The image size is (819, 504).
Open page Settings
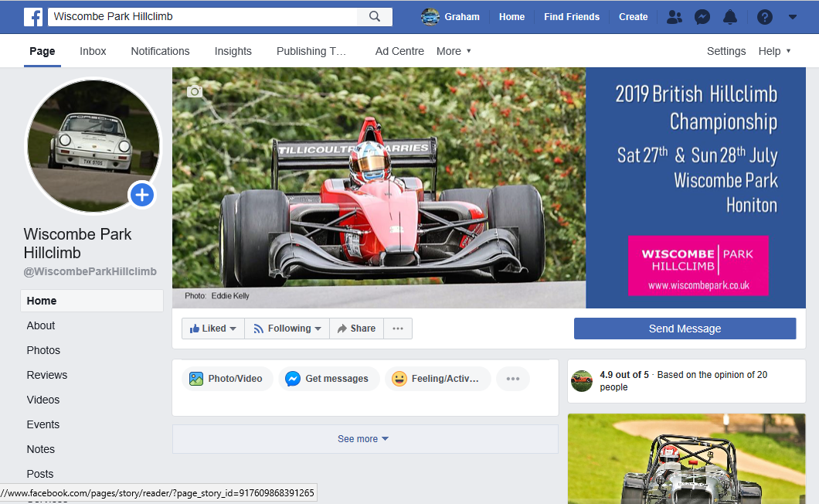[x=726, y=51]
